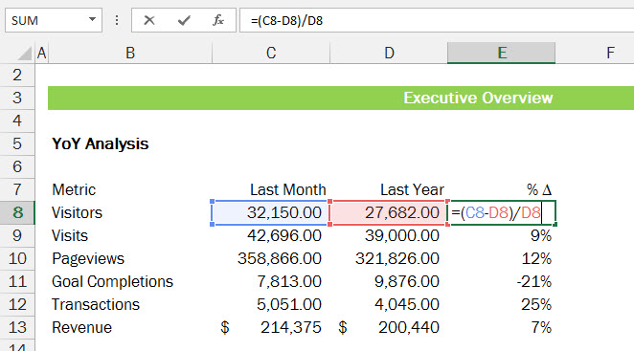Image resolution: width=634 pixels, height=351 pixels.
Task: Select row 12 header
Action: [x=17, y=304]
